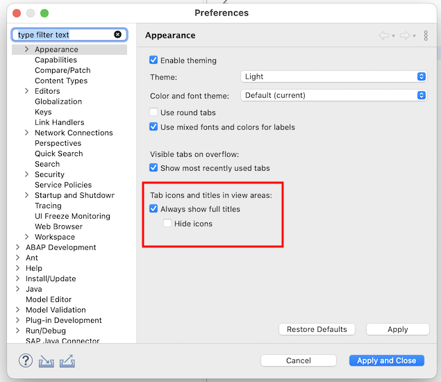The height and width of the screenshot is (382, 441).
Task: Open the back history dropdown arrow
Action: [x=394, y=36]
